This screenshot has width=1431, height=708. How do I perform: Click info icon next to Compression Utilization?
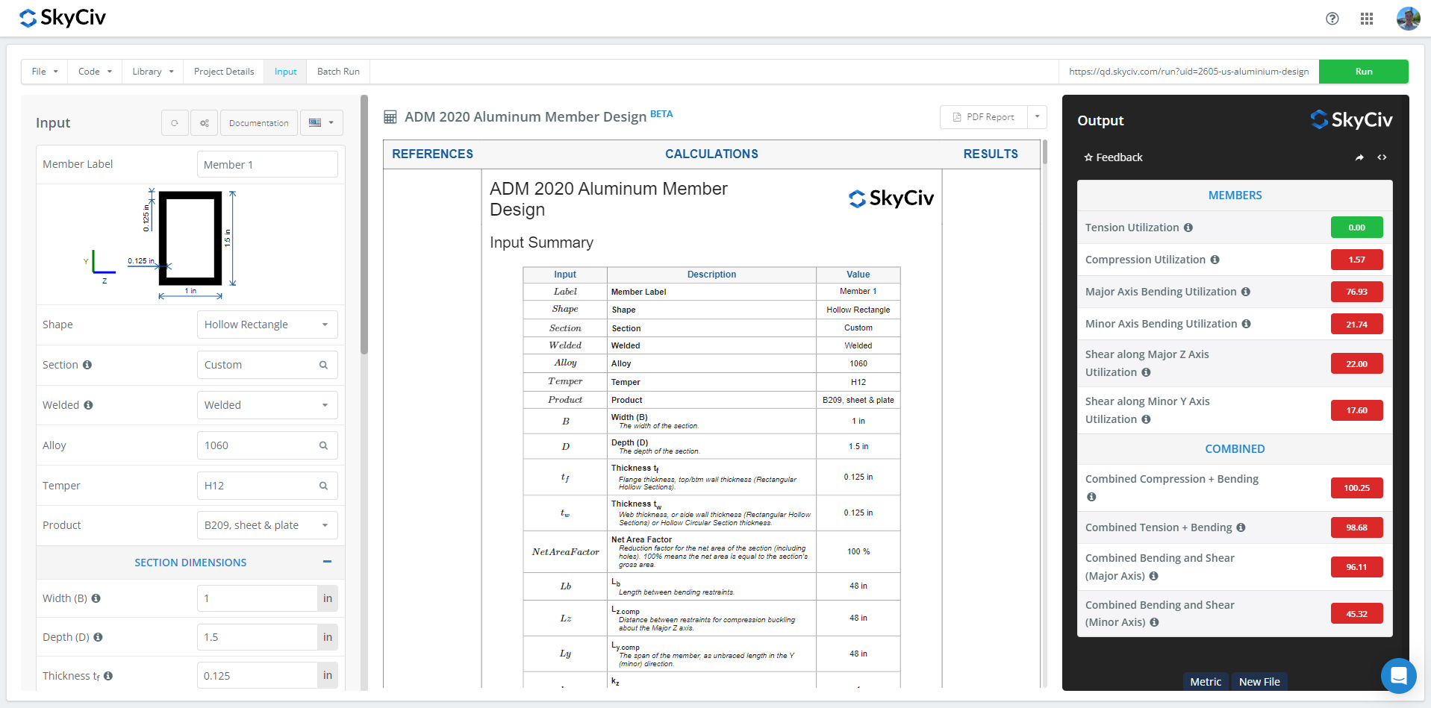[x=1215, y=260]
